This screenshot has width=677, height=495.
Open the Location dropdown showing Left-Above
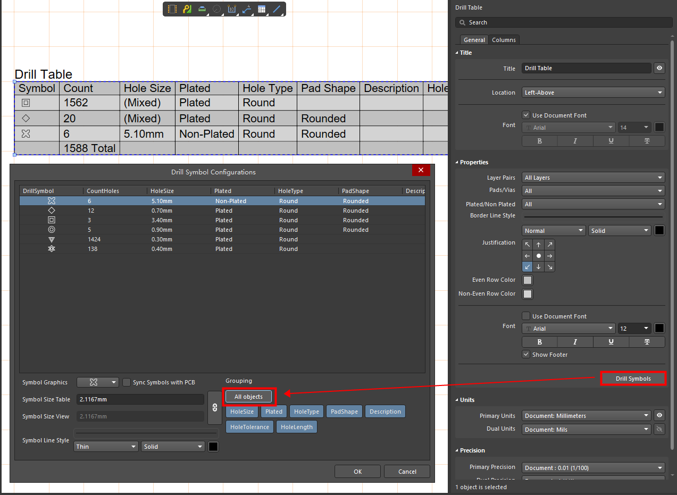593,93
